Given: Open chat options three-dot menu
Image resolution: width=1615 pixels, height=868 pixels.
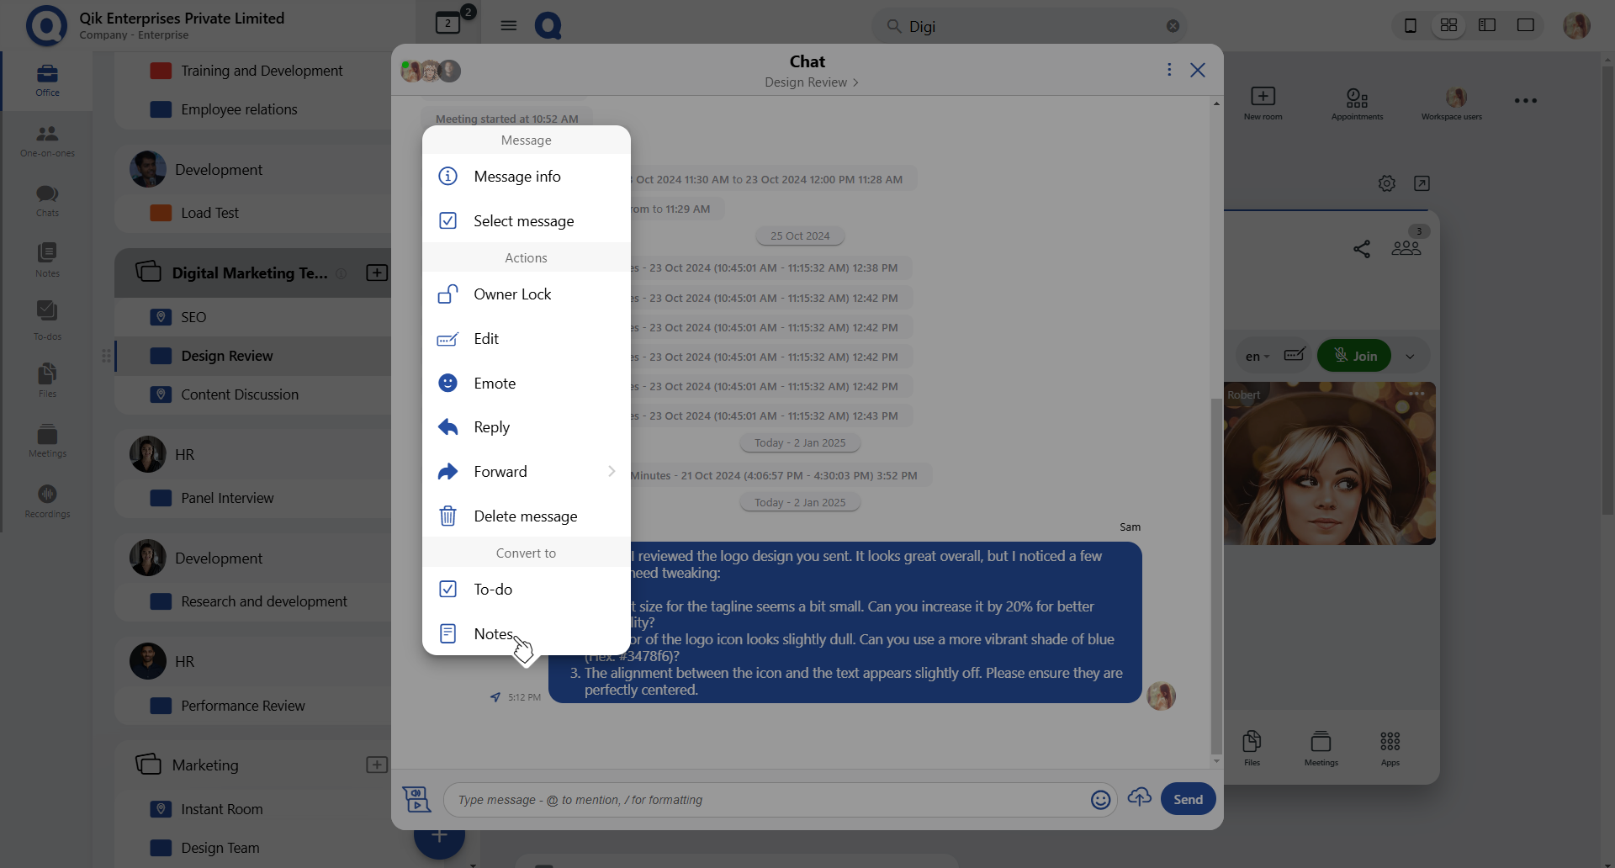Looking at the screenshot, I should [1169, 70].
